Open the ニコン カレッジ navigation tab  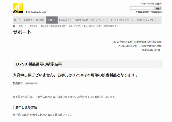99,20
